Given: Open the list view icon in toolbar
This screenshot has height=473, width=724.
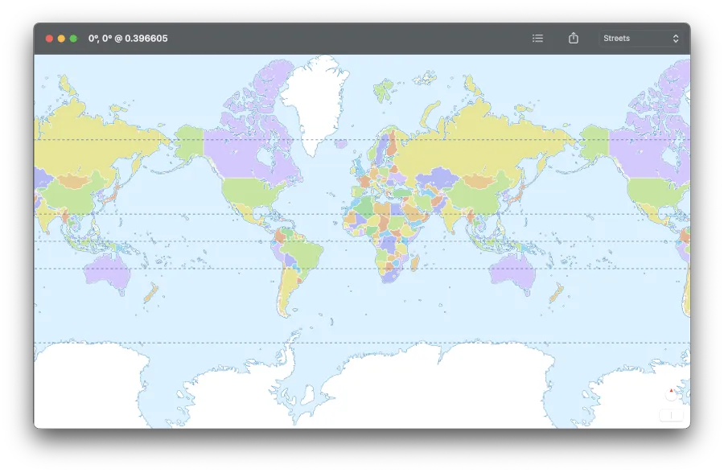Looking at the screenshot, I should [537, 39].
